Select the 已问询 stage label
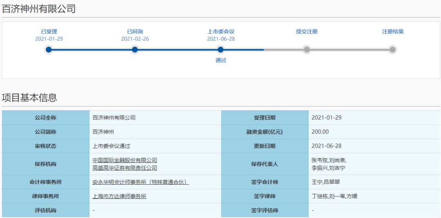 pyautogui.click(x=135, y=32)
